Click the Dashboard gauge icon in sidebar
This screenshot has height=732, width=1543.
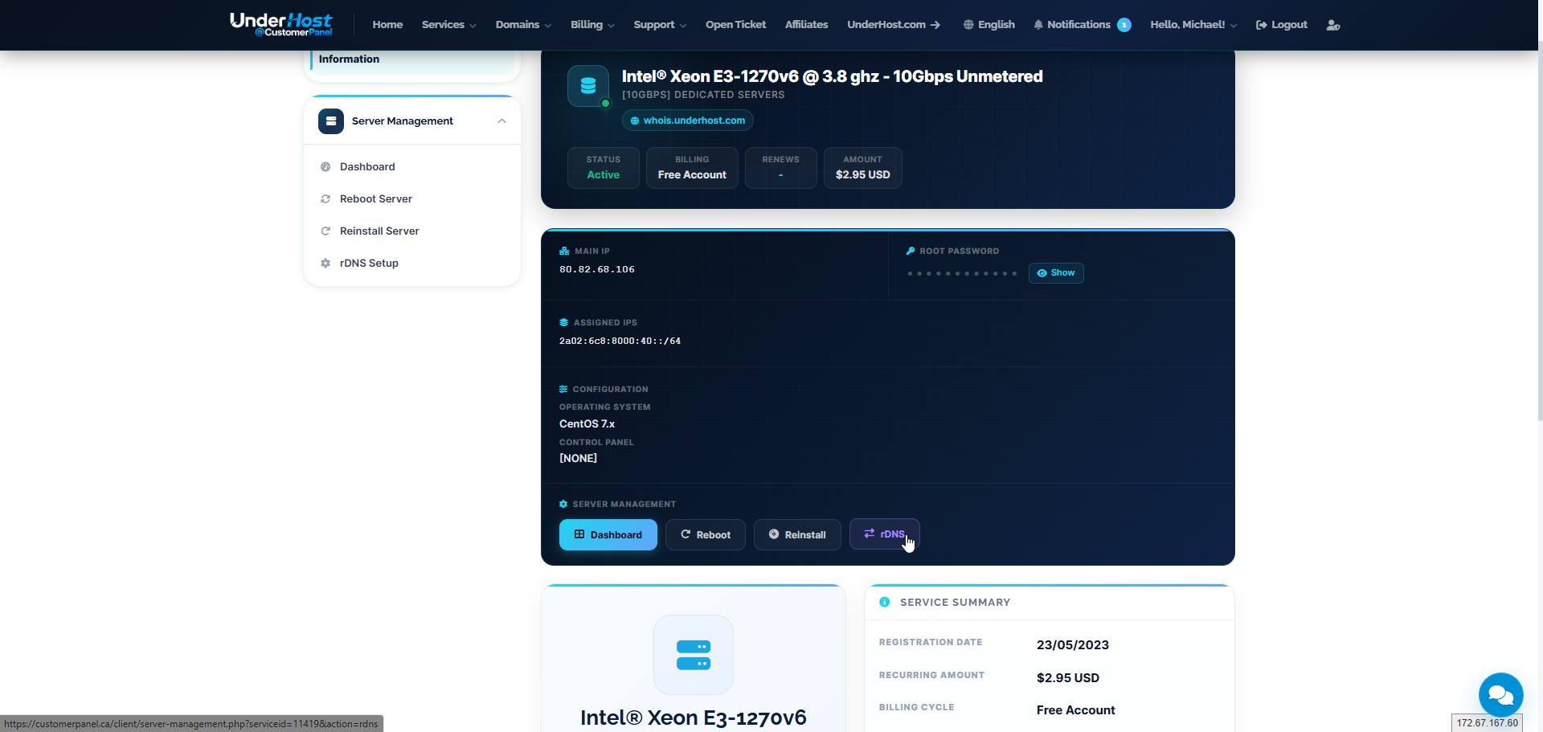325,167
